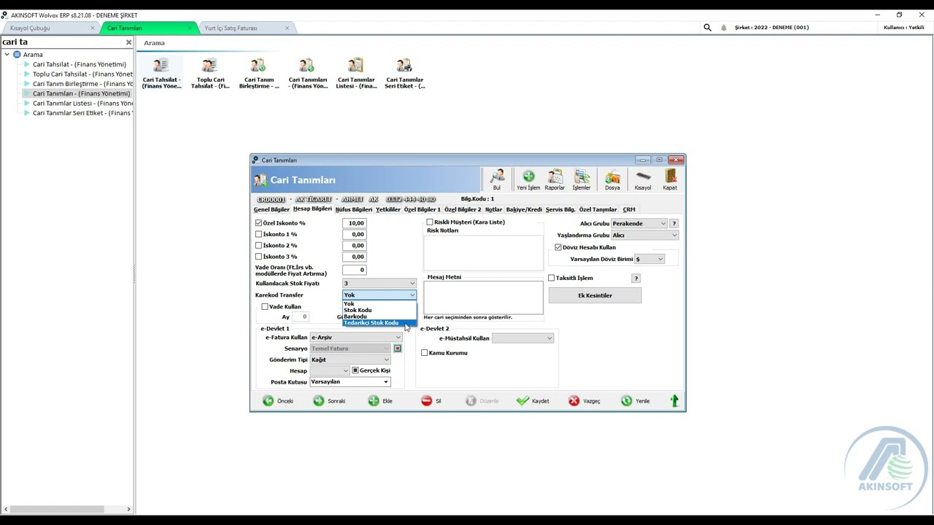
Task: Click the green up arrow in form footer
Action: tap(674, 400)
